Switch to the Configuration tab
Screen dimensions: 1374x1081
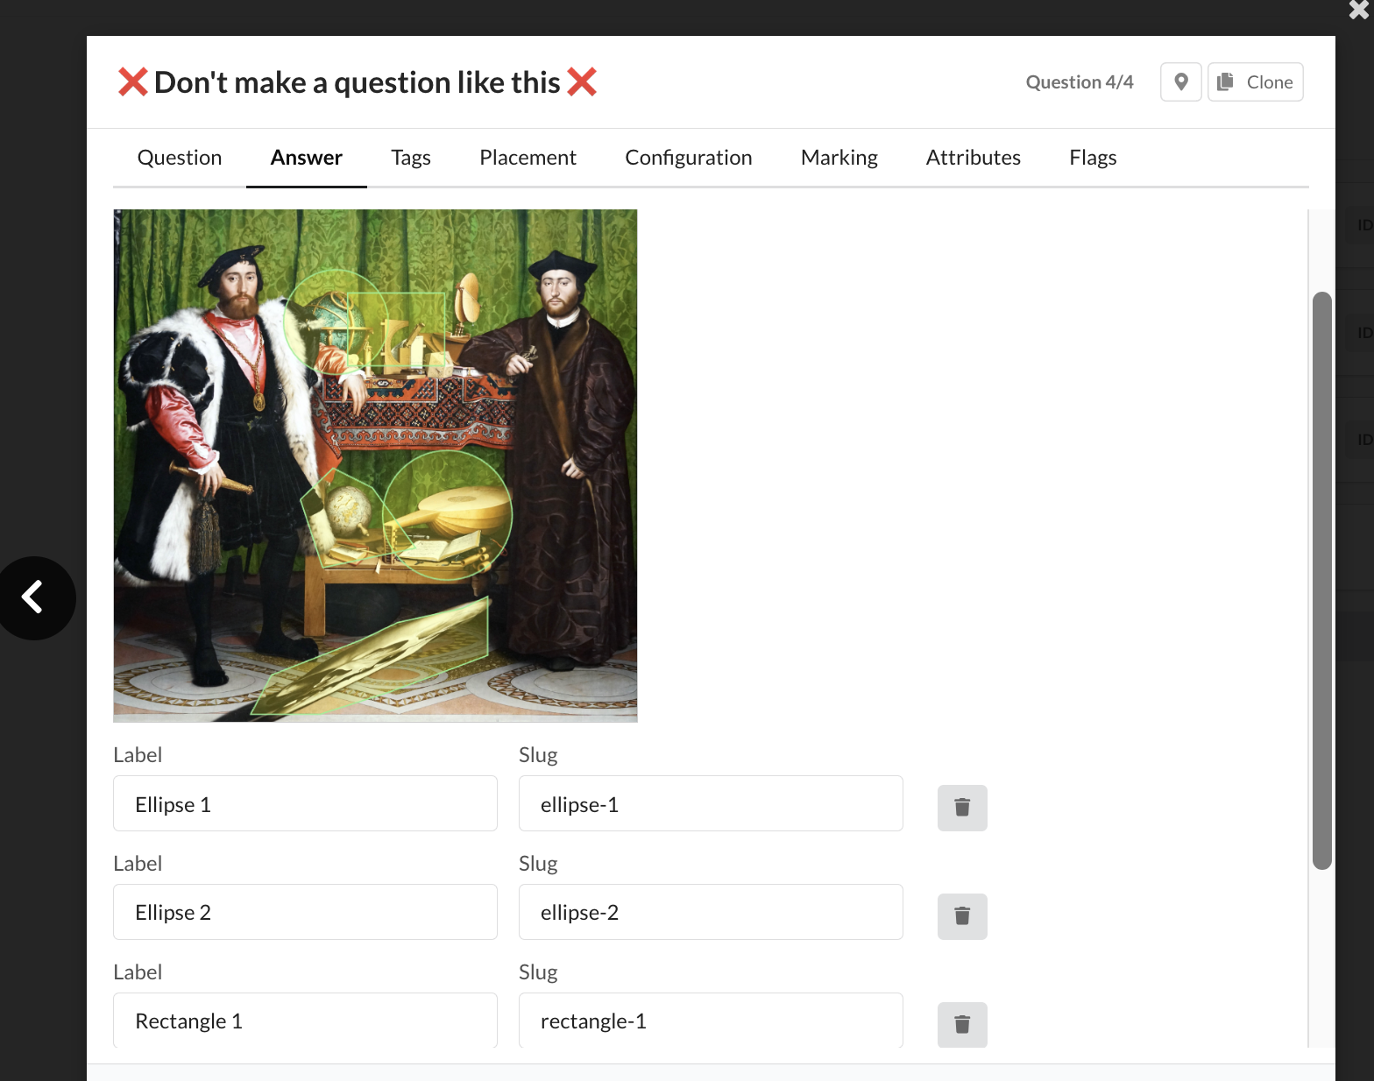688,158
